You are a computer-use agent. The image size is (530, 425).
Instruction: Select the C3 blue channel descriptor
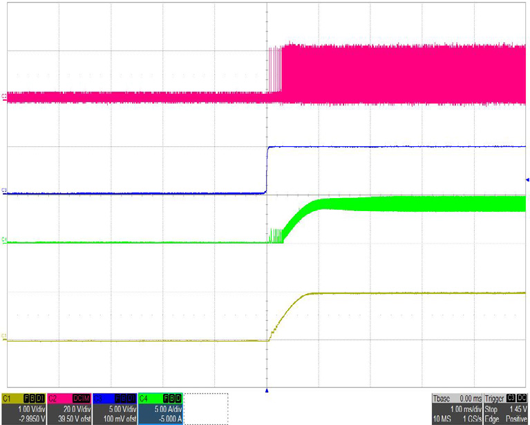(115, 408)
